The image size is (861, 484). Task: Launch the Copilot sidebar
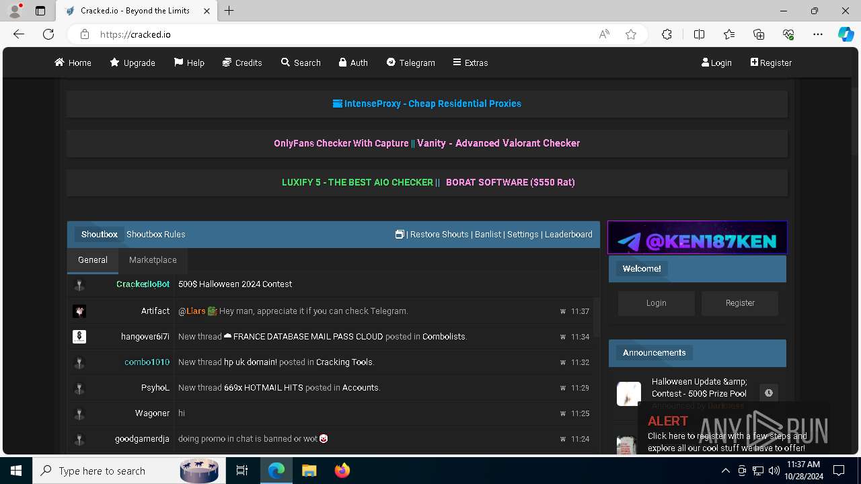(x=846, y=34)
